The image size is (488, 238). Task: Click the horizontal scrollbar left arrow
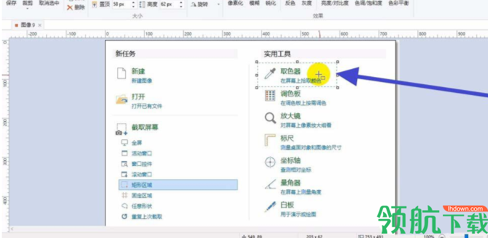coord(12,229)
